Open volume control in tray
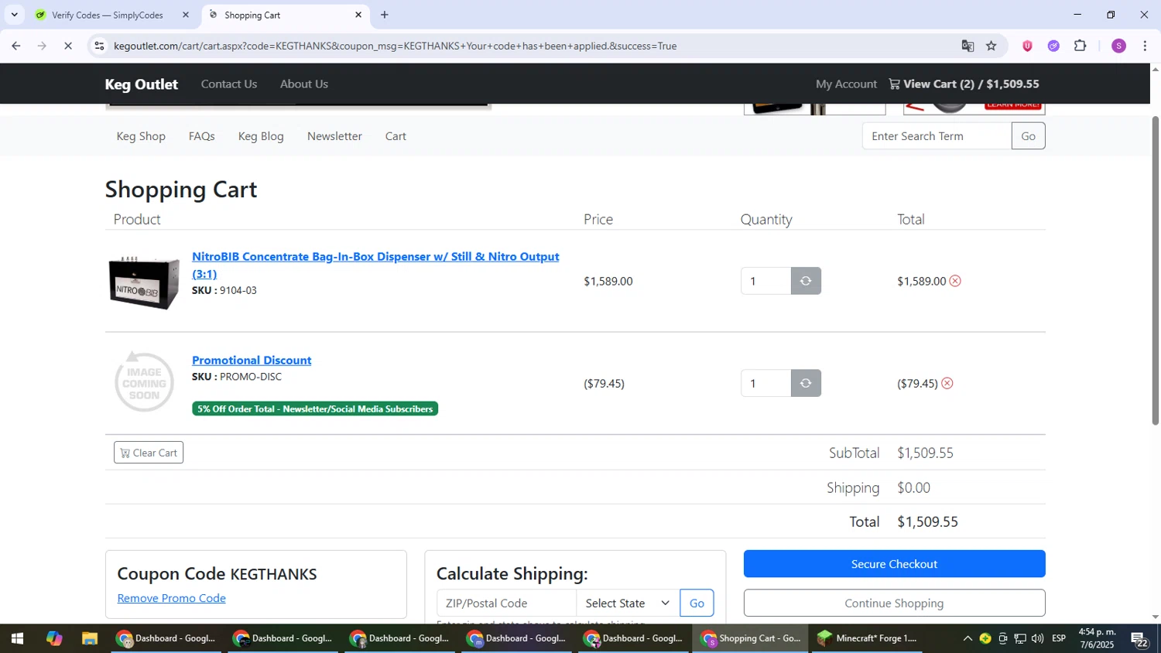The width and height of the screenshot is (1161, 653). (1037, 638)
